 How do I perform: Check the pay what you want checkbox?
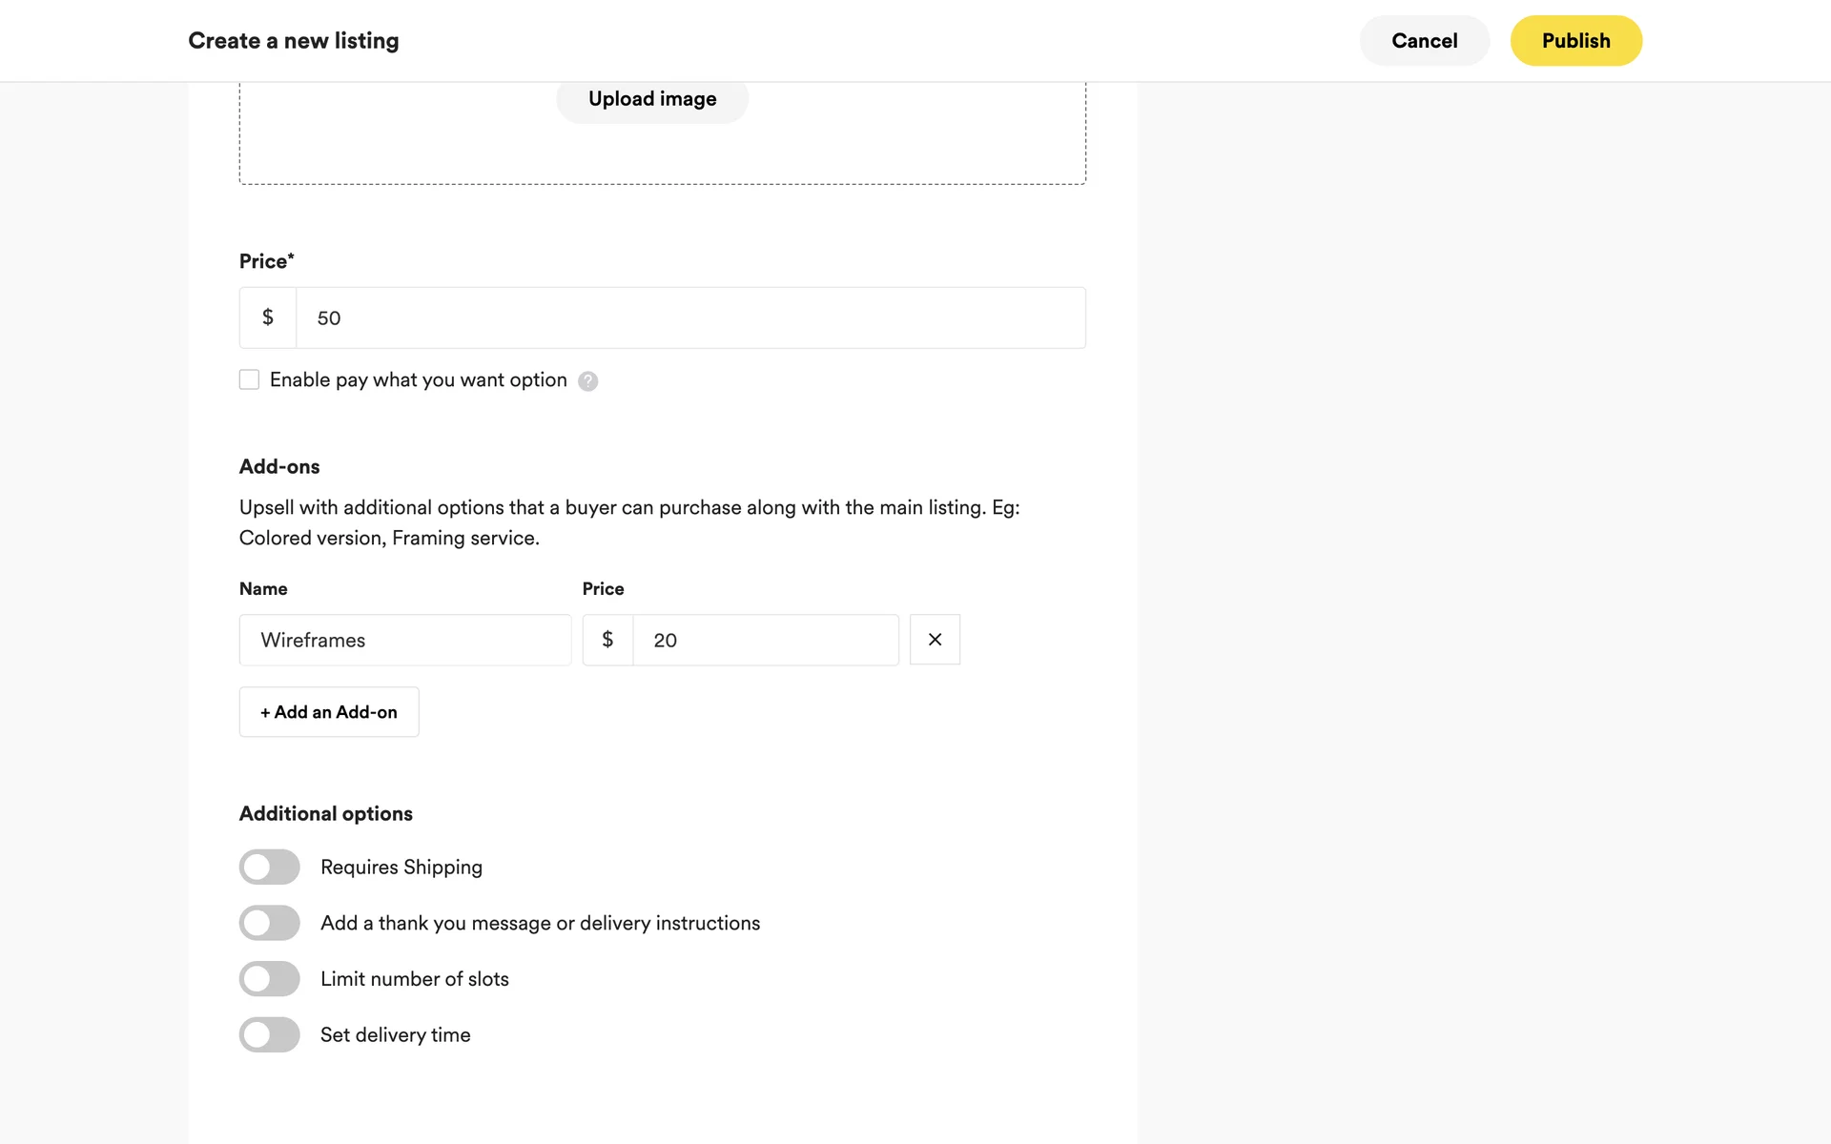(x=249, y=379)
